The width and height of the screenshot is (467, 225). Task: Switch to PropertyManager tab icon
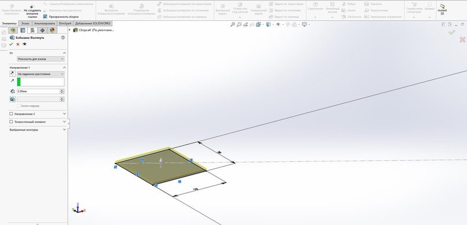point(23,30)
